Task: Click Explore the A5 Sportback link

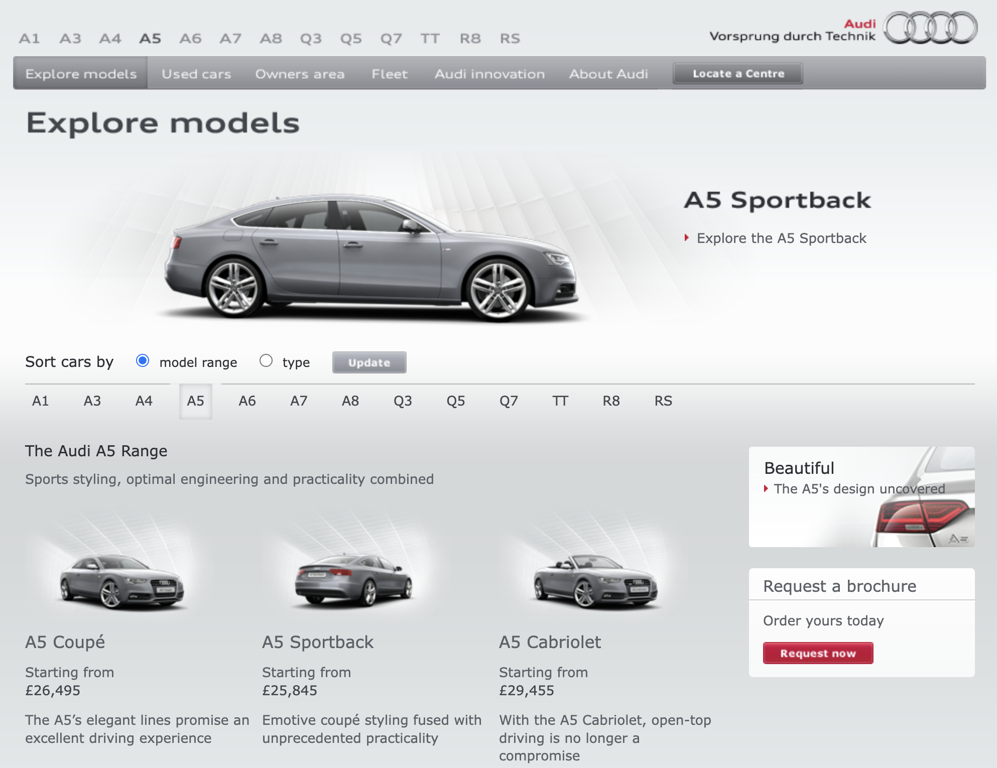Action: [781, 238]
